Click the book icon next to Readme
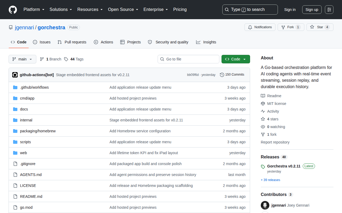 [263, 96]
